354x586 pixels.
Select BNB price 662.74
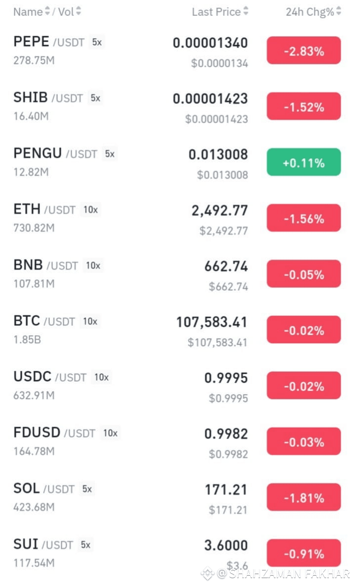pyautogui.click(x=226, y=266)
